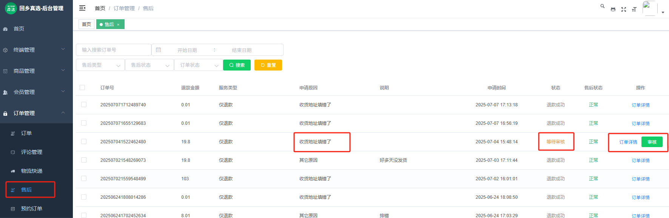Toggle the sidebar collapse hamburger icon
This screenshot has width=669, height=218.
pyautogui.click(x=82, y=8)
